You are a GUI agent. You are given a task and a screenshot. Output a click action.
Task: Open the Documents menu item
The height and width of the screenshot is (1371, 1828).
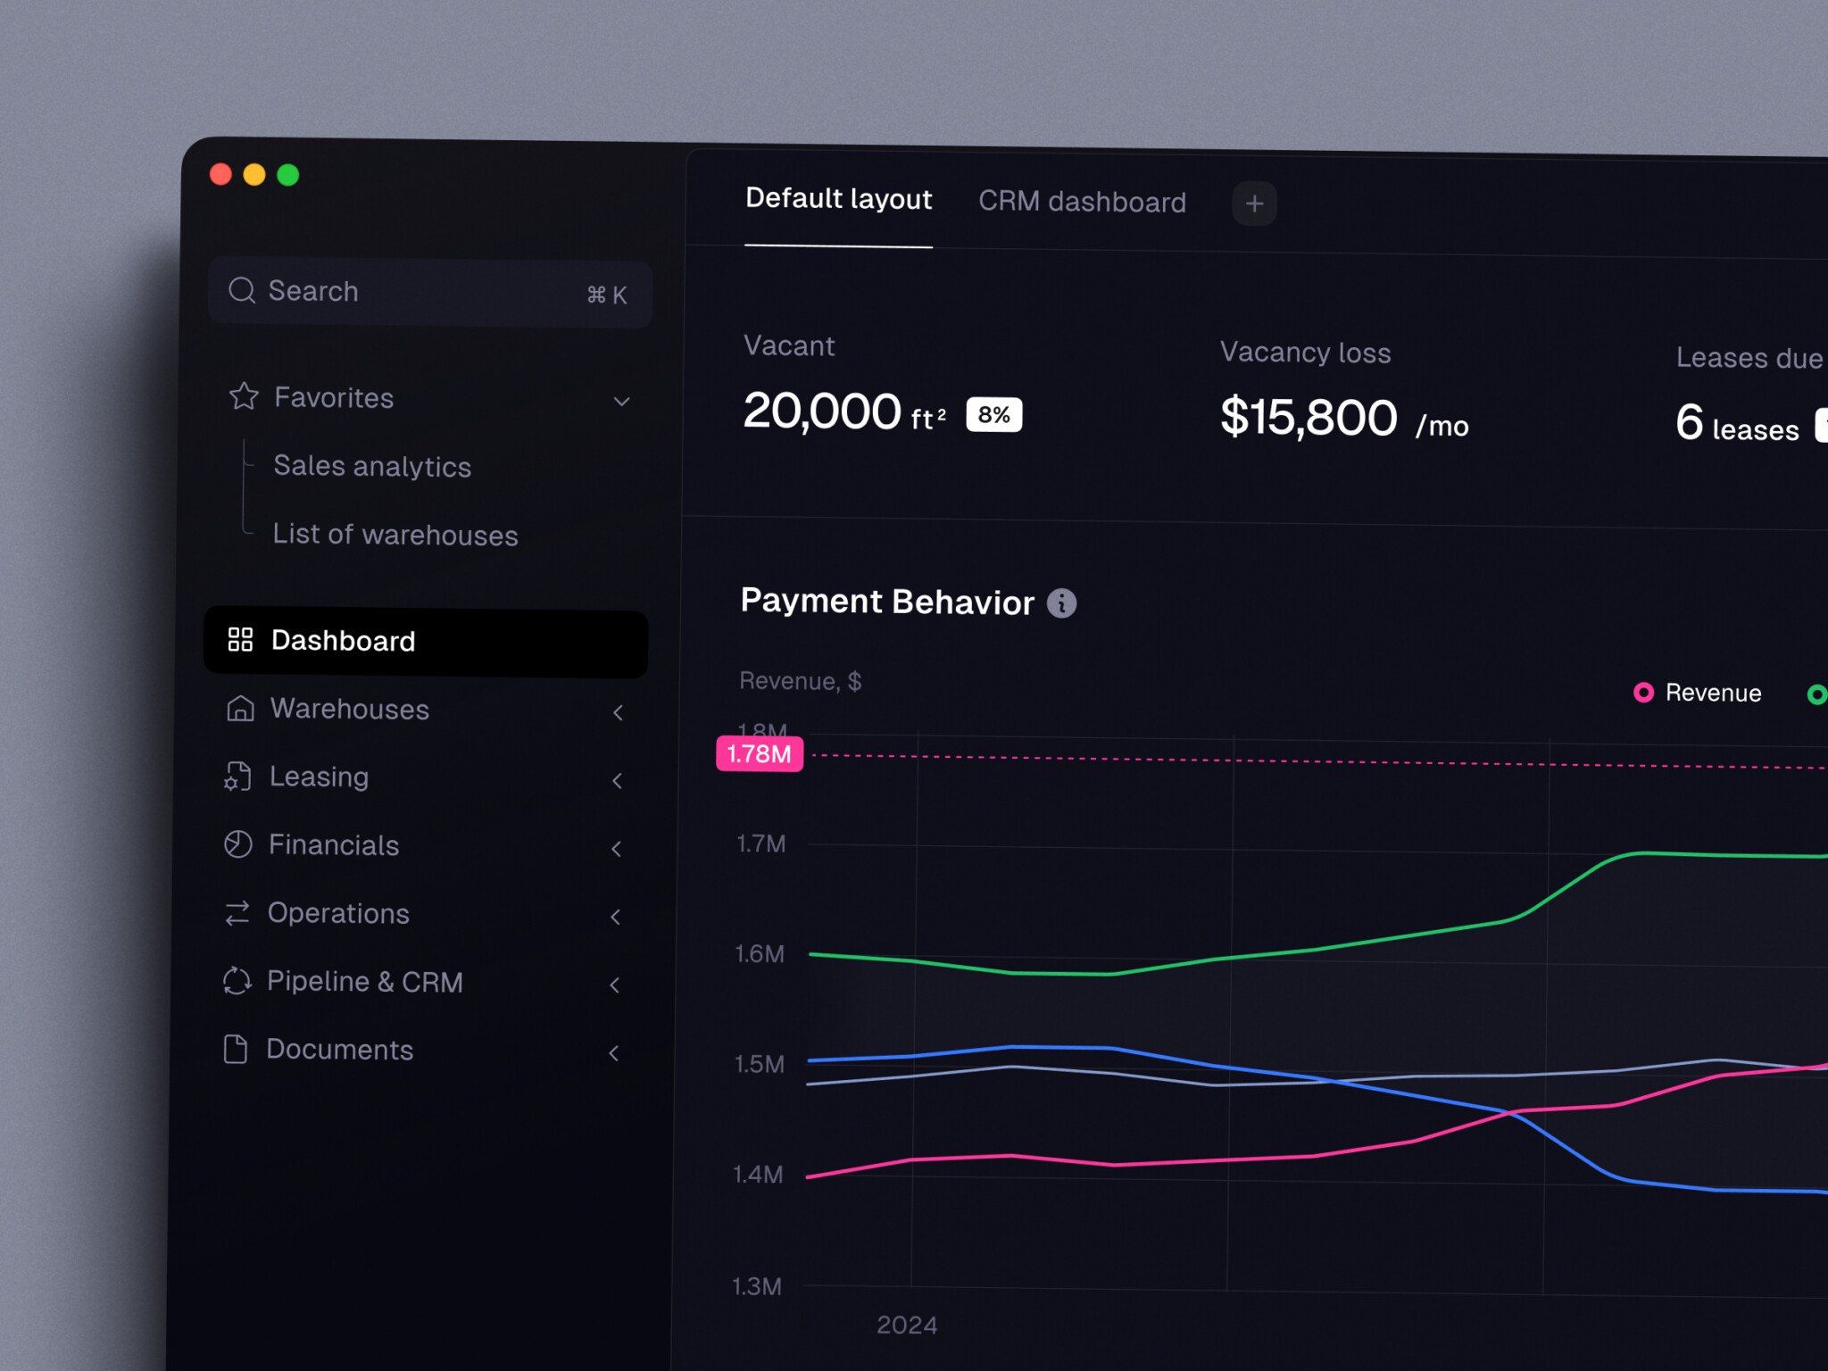pyautogui.click(x=420, y=1050)
